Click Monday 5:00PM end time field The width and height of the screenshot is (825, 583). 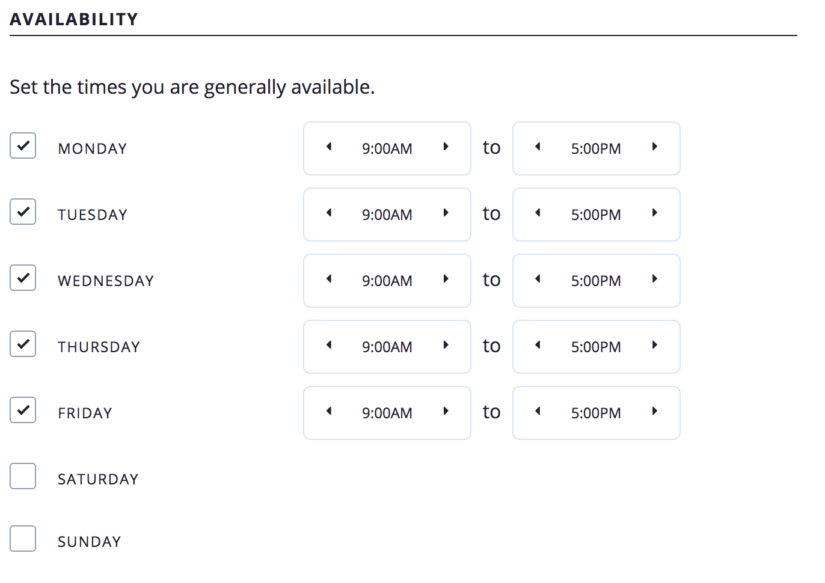click(x=596, y=148)
